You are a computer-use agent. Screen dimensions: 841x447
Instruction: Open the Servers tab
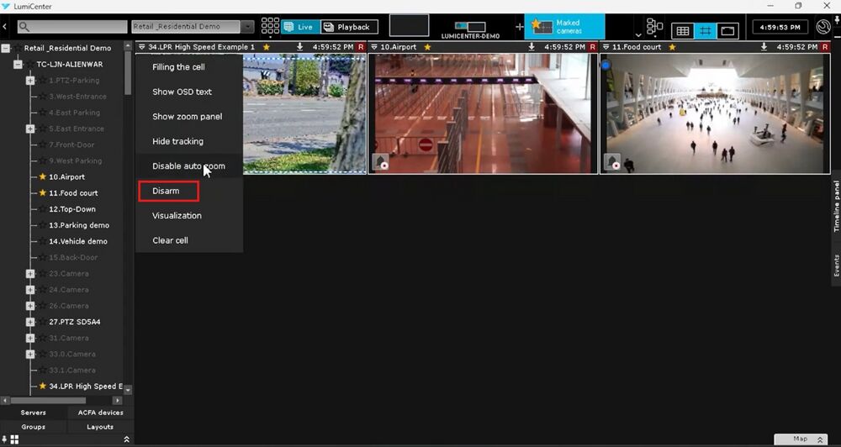pos(34,413)
